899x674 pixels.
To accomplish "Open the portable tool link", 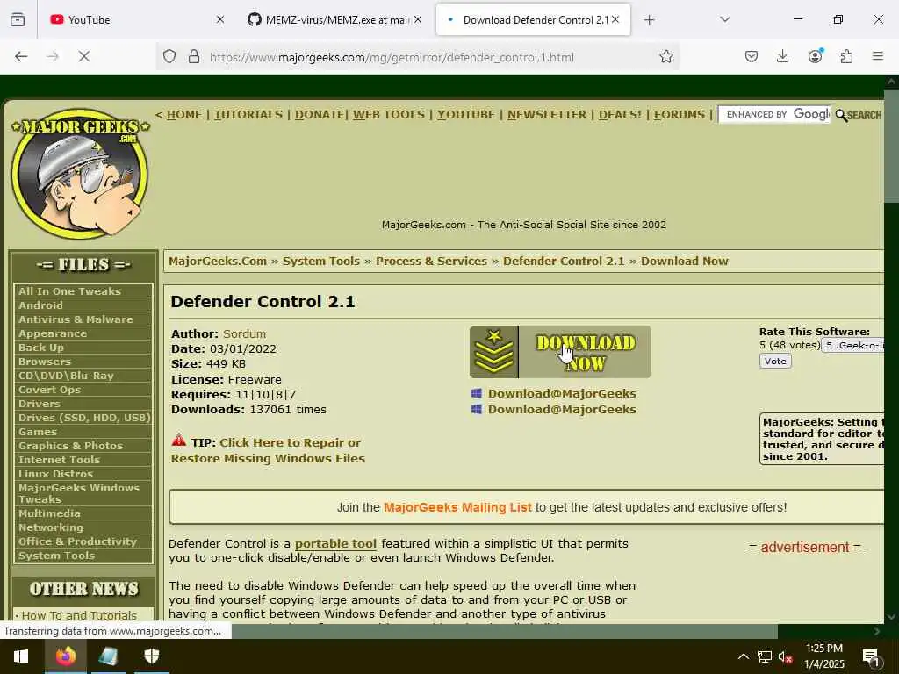I will [335, 543].
